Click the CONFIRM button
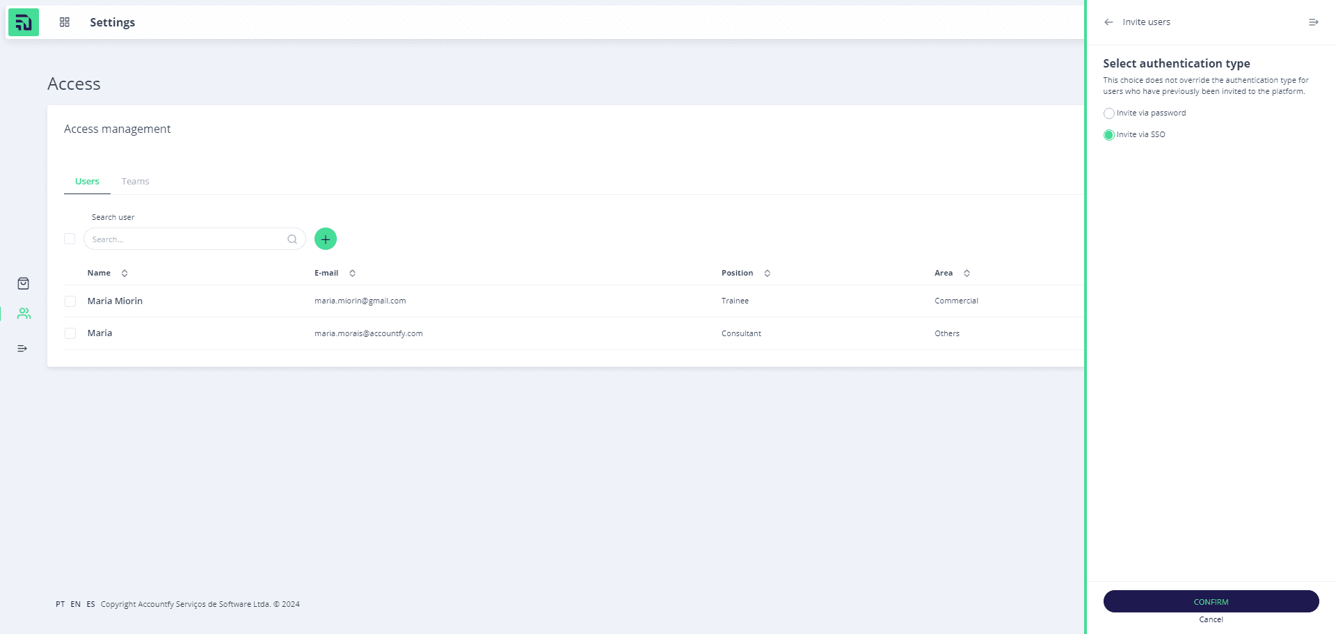The height and width of the screenshot is (634, 1336). pyautogui.click(x=1211, y=601)
